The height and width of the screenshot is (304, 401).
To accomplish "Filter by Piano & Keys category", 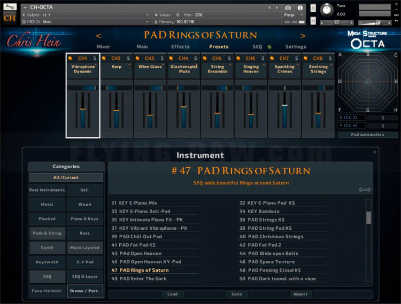I will (85, 219).
